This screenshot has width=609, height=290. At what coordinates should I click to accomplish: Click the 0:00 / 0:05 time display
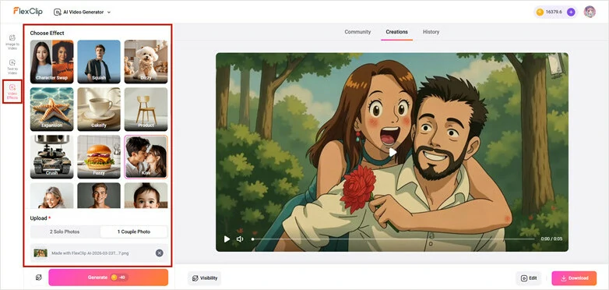pos(551,239)
